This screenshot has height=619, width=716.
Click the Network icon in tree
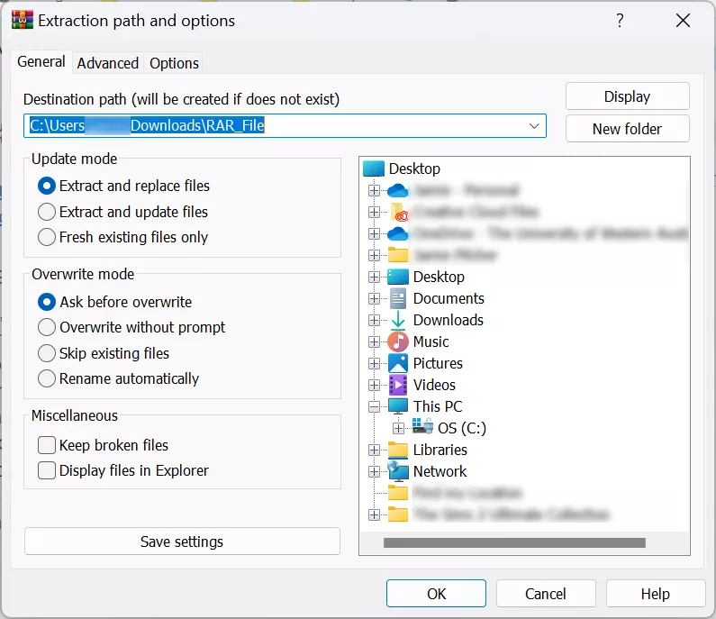(x=398, y=471)
